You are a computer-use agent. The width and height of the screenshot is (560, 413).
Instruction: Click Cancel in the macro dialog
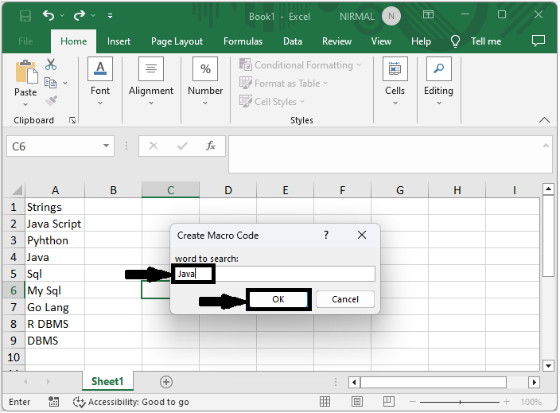pos(345,299)
